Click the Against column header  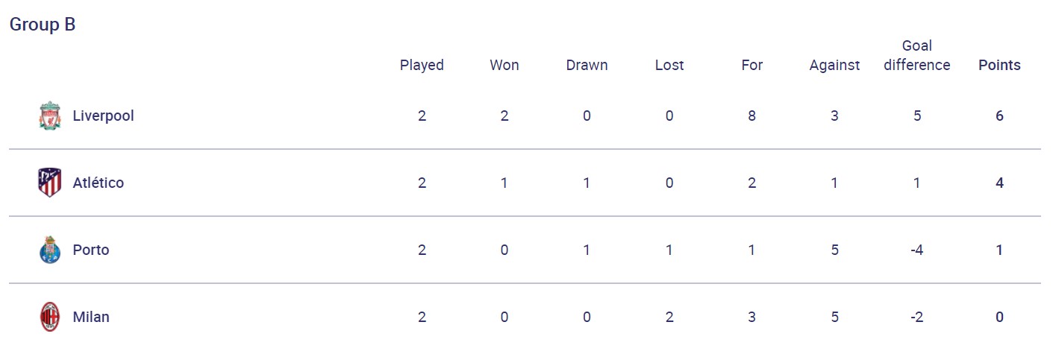coord(834,66)
